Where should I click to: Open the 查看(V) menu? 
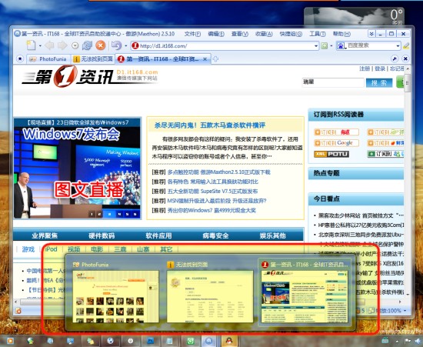pyautogui.click(x=239, y=34)
